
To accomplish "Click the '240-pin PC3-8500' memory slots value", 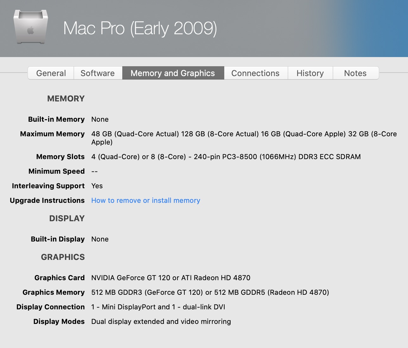I will (225, 157).
